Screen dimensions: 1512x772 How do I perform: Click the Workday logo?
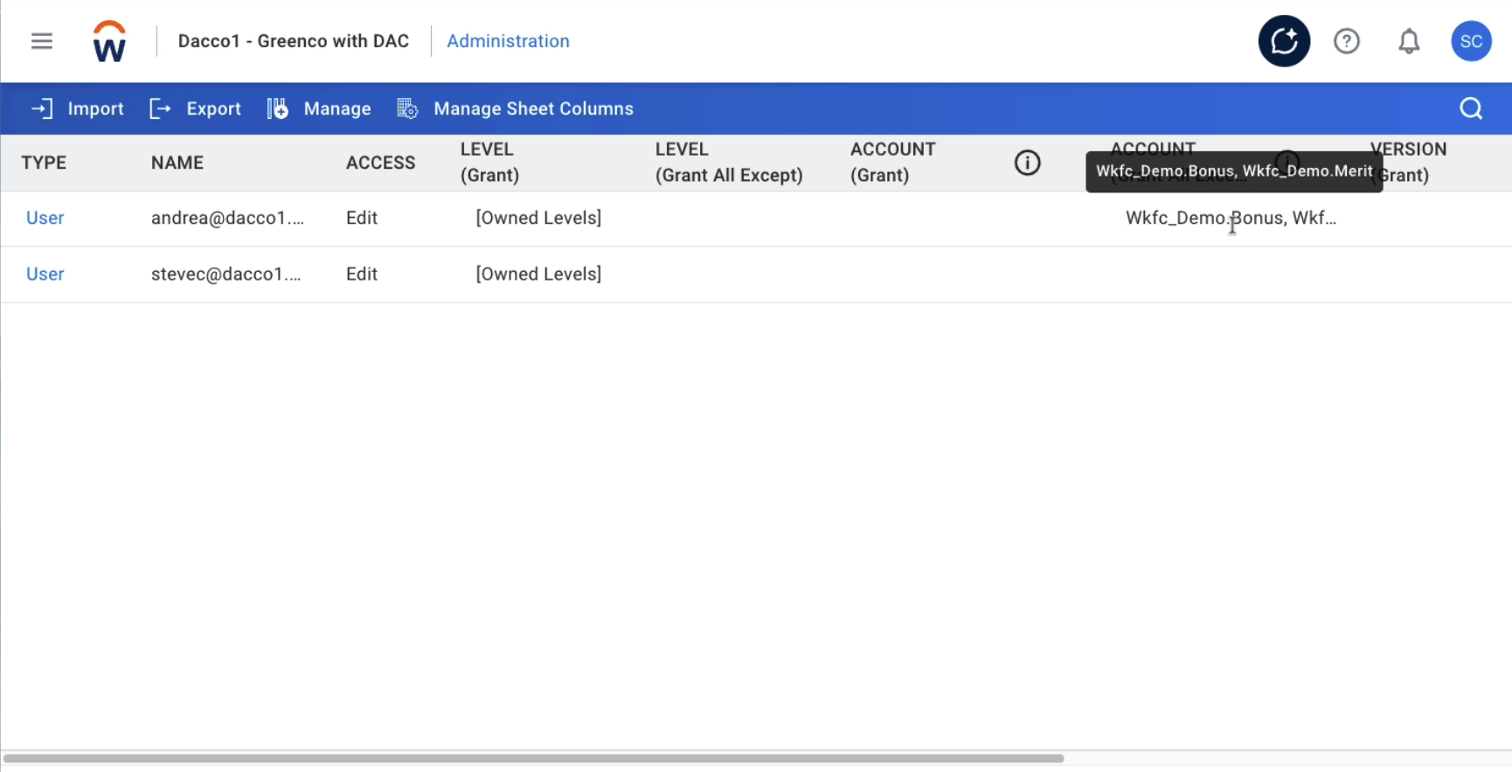click(109, 41)
